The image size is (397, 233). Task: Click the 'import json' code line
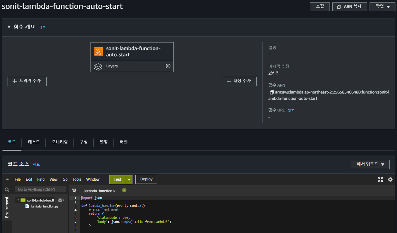[92, 198]
